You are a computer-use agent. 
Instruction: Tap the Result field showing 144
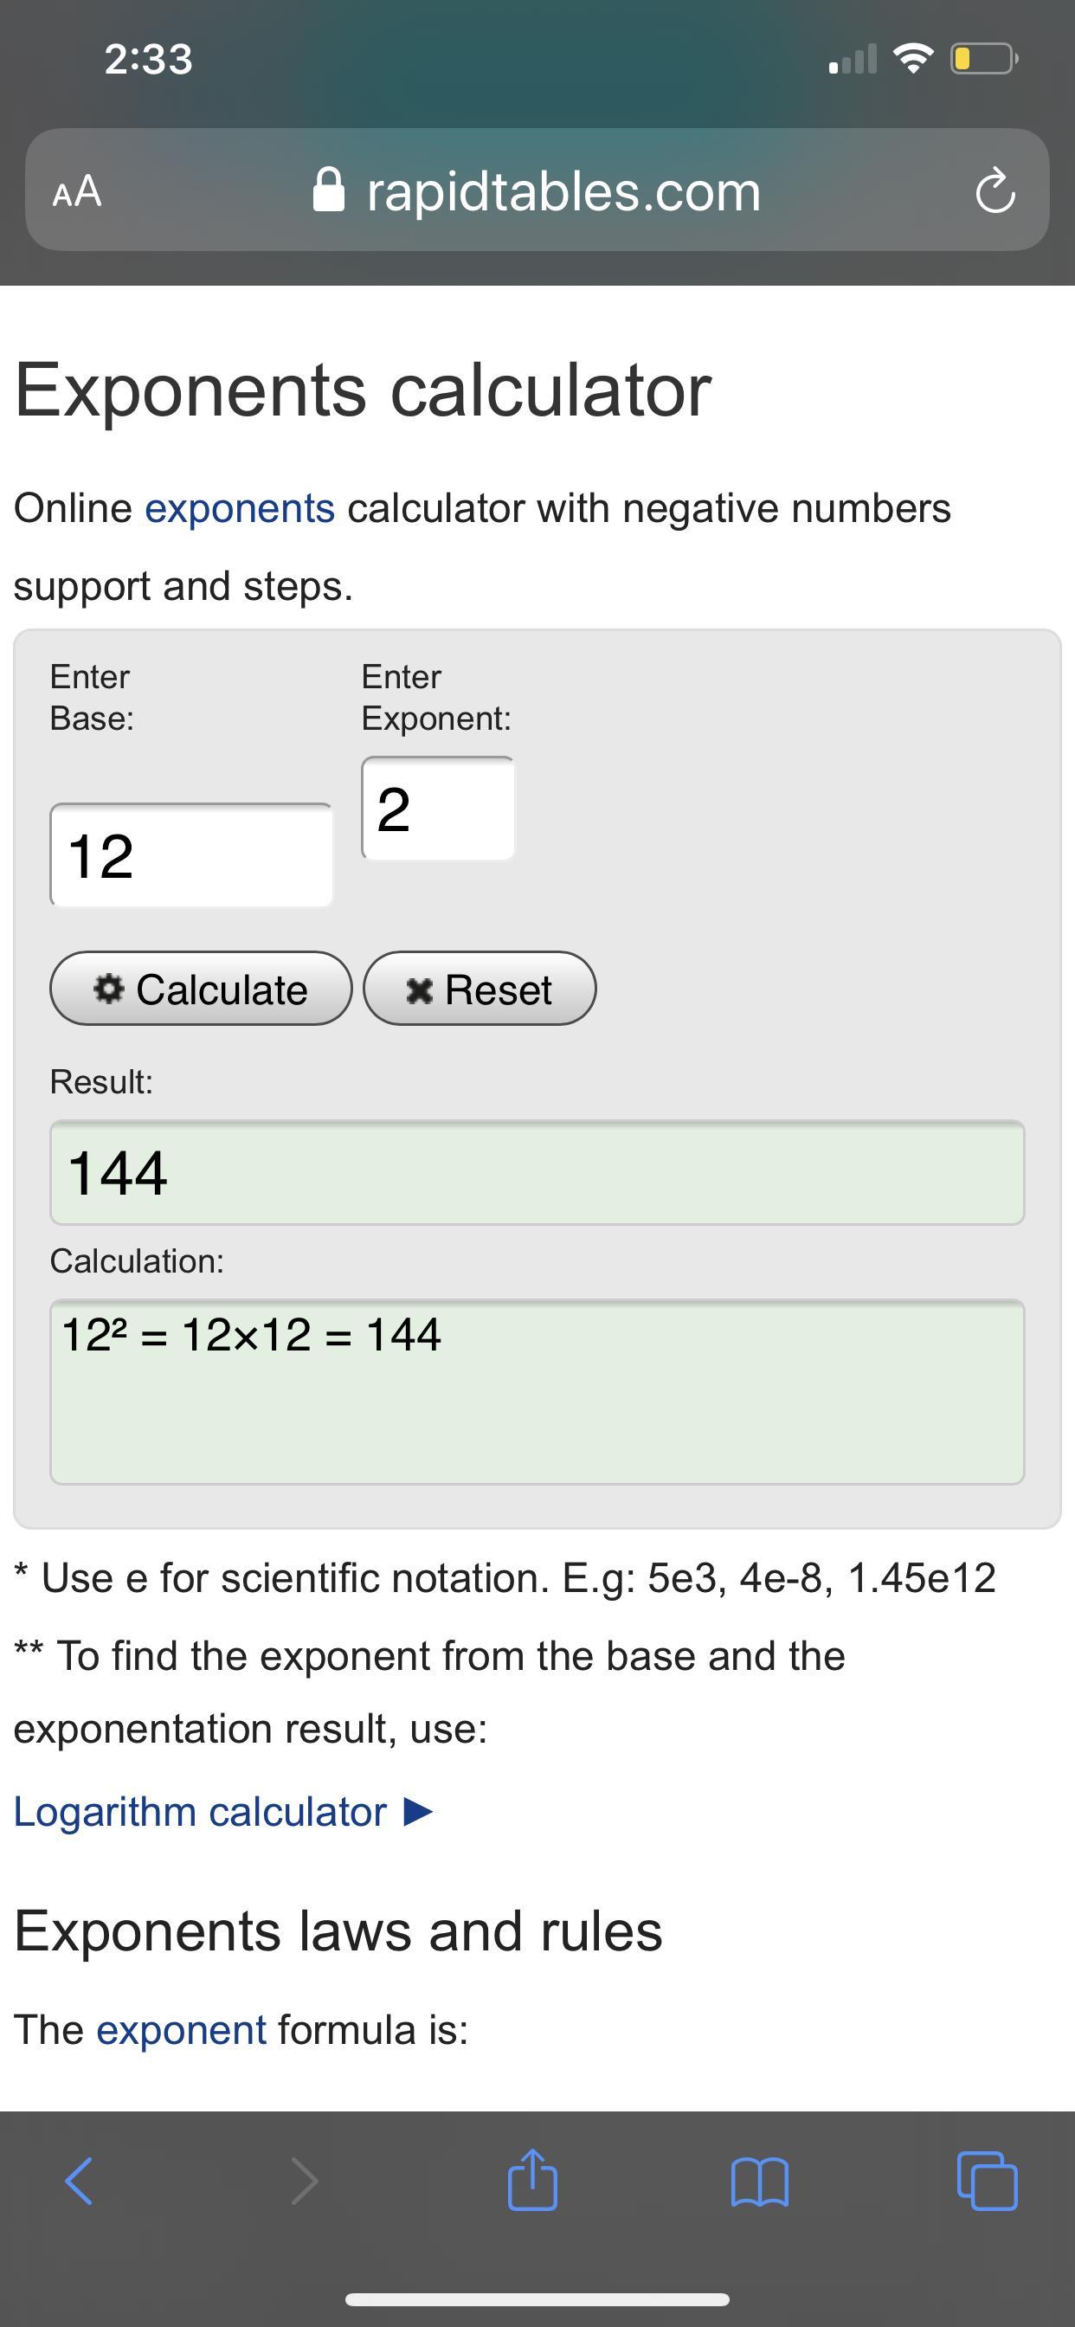pyautogui.click(x=537, y=1172)
